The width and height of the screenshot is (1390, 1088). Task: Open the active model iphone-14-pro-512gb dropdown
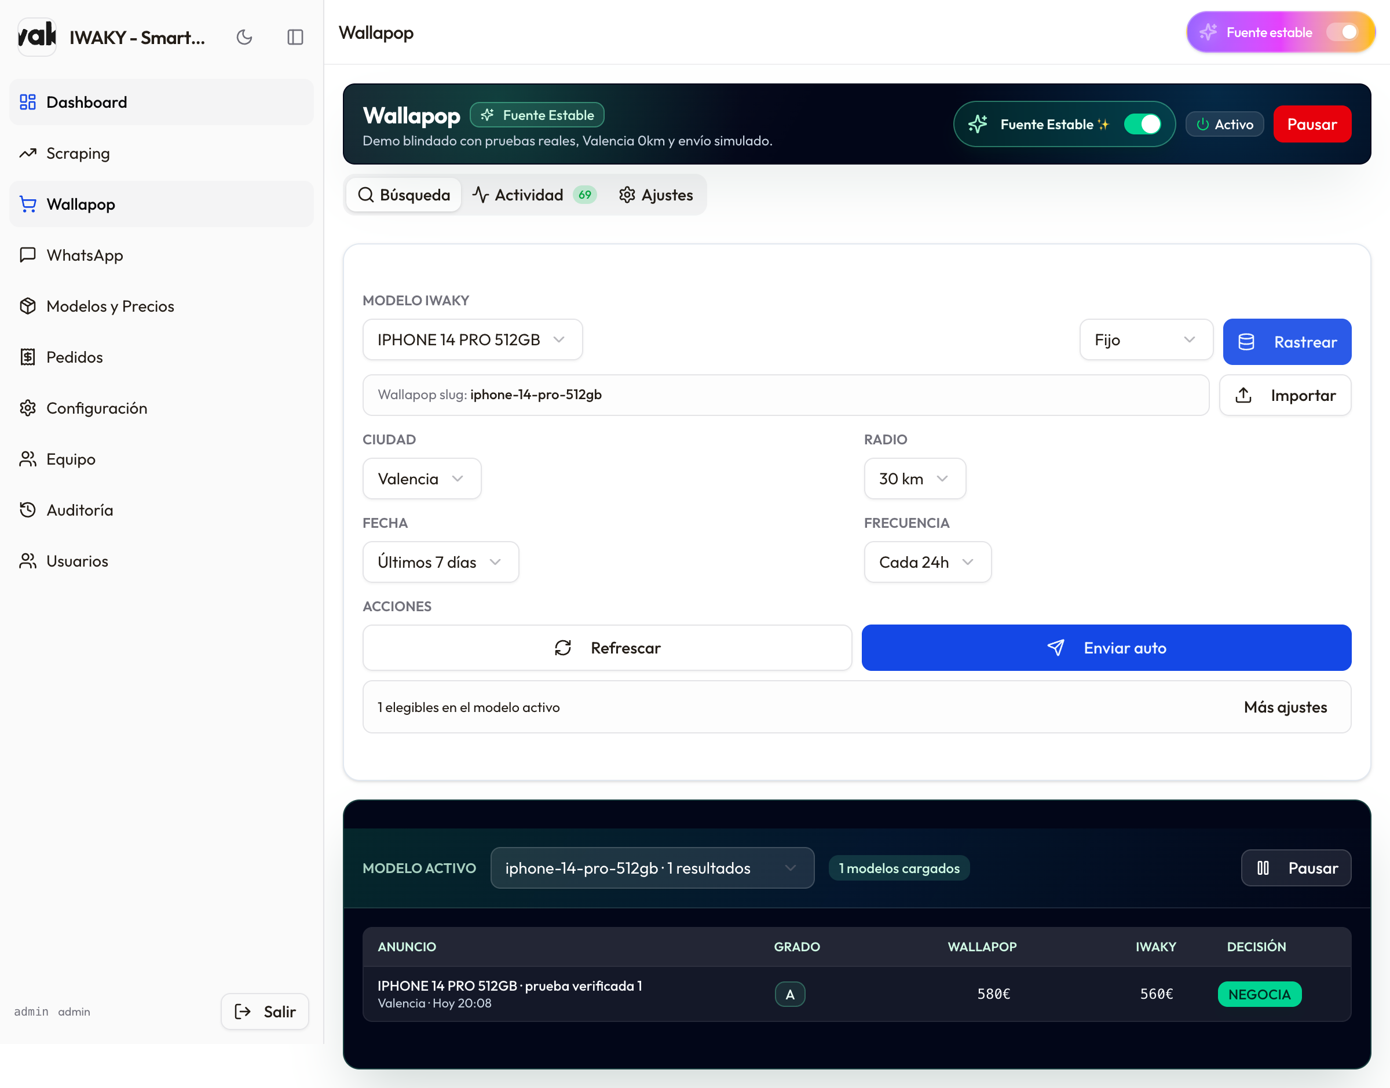pyautogui.click(x=652, y=868)
